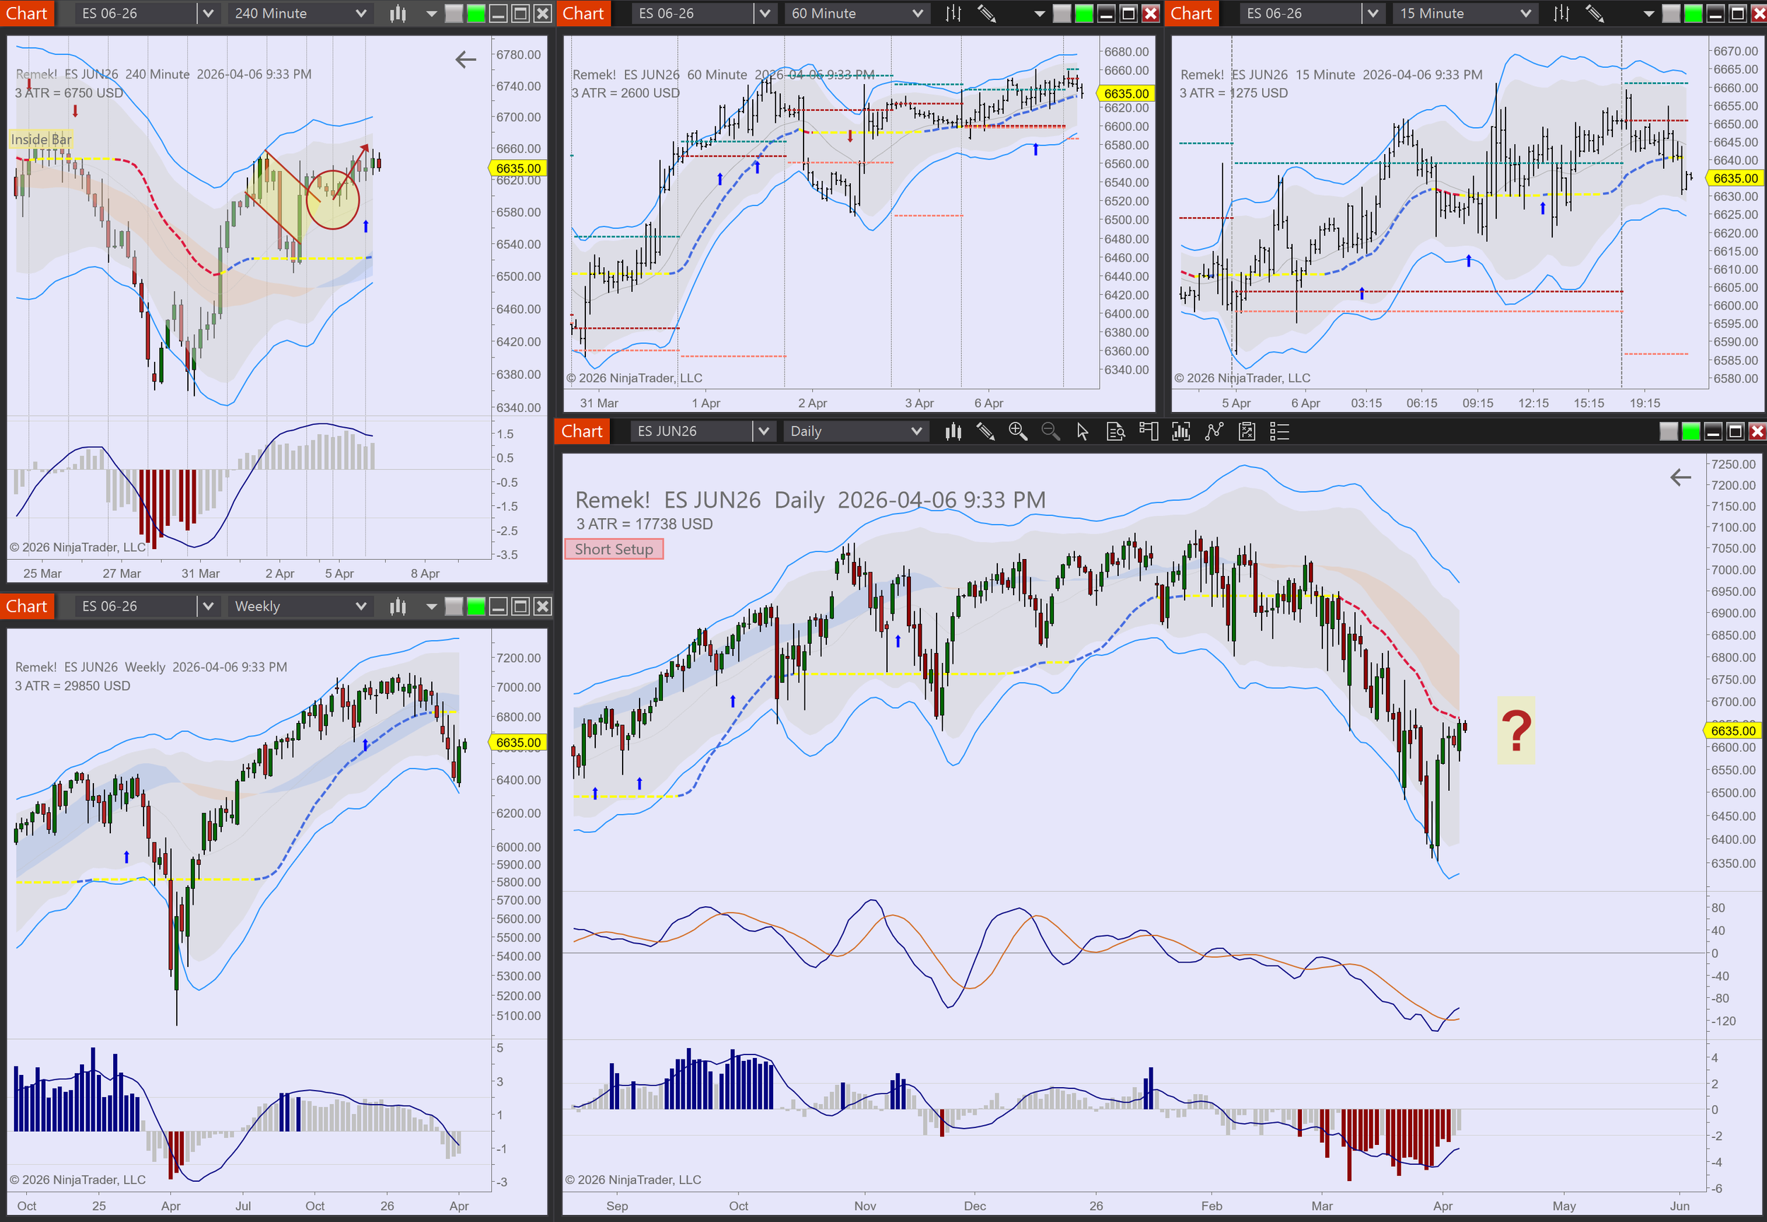Open the Properties list icon on Daily chart
The width and height of the screenshot is (1767, 1222).
[1279, 432]
